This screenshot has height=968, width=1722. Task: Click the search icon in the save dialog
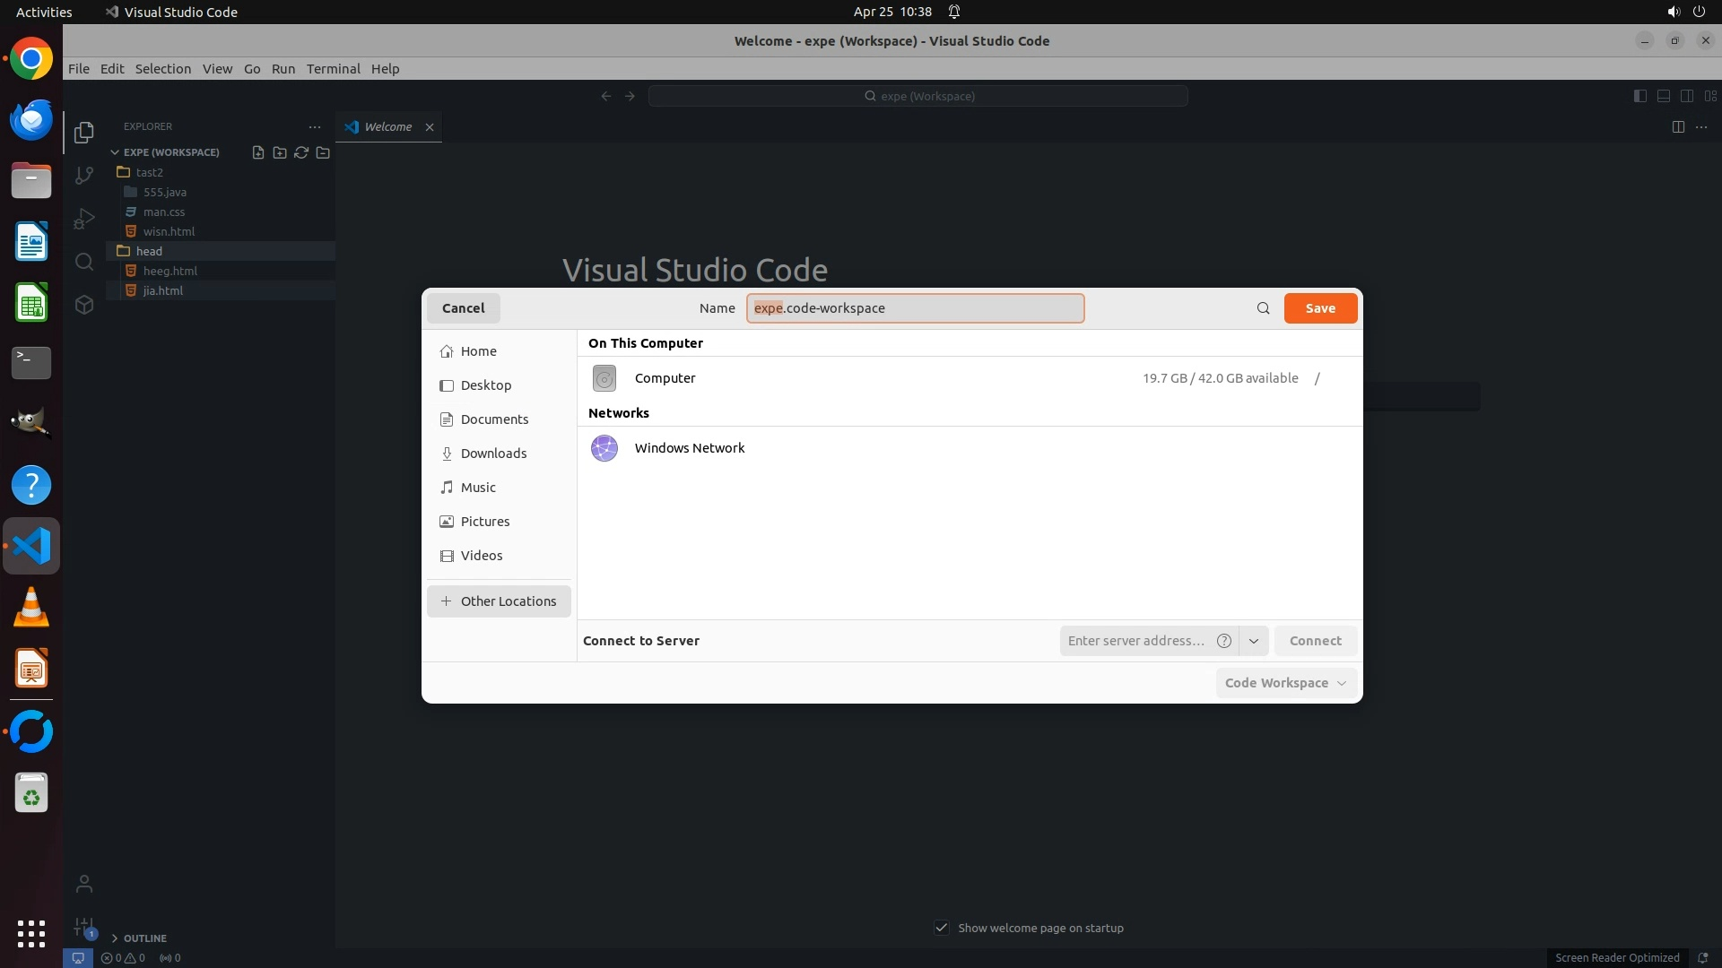pos(1263,308)
